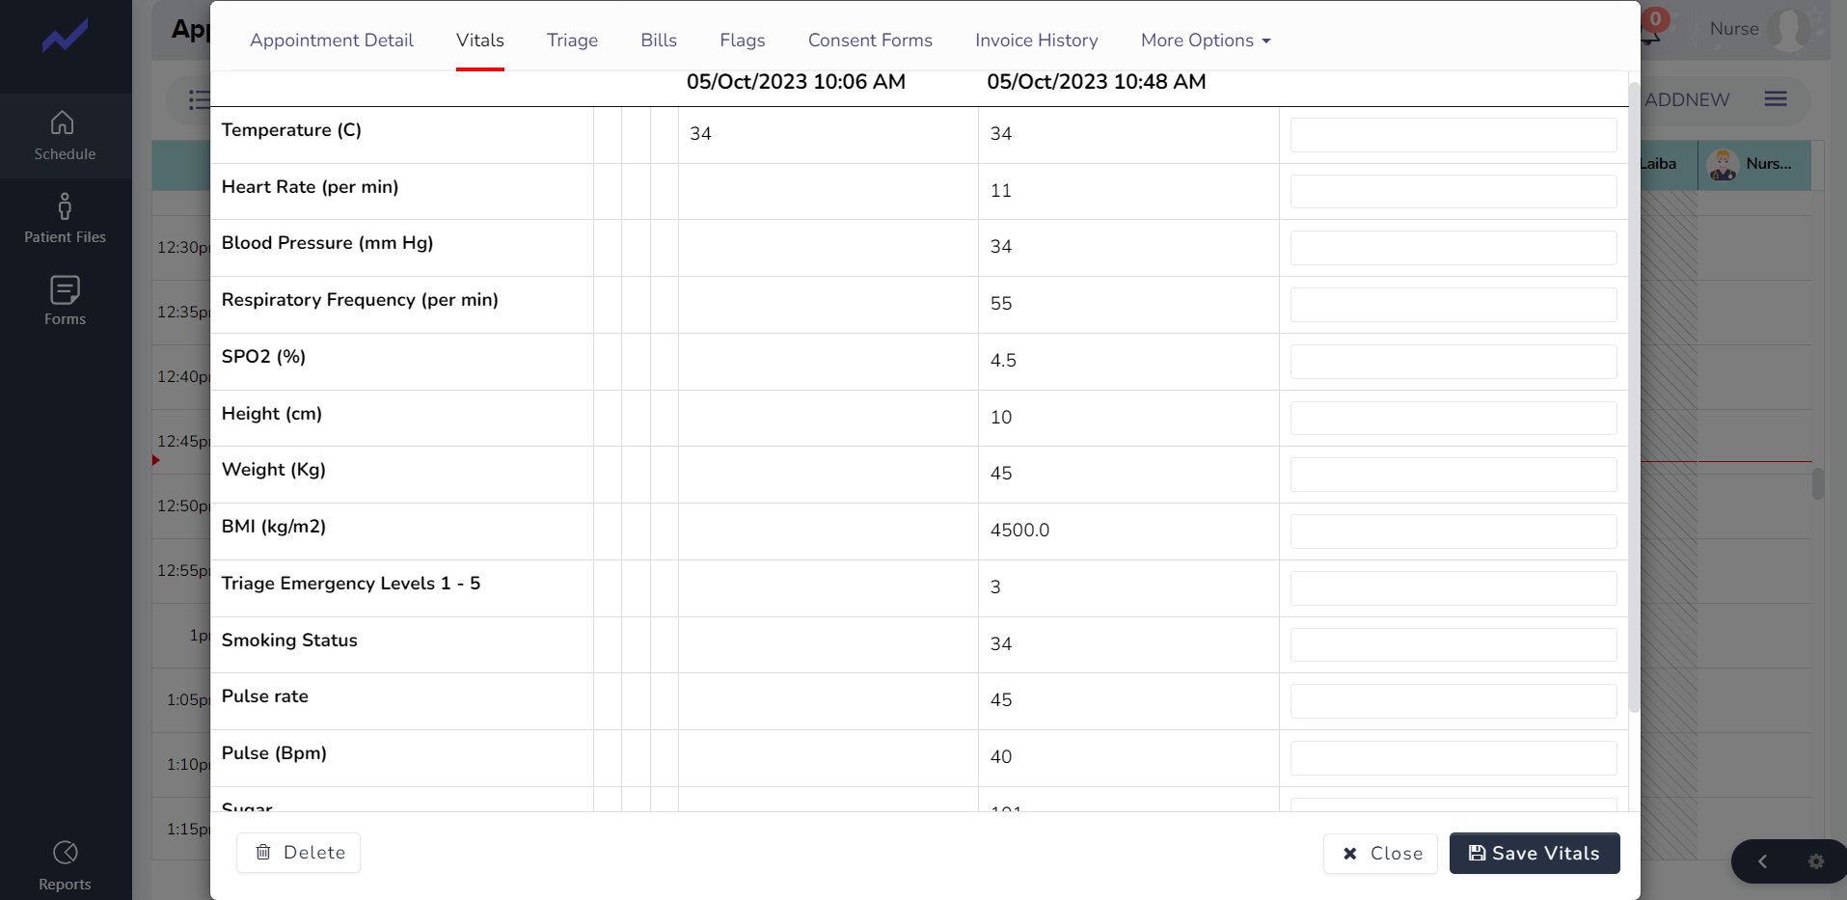The height and width of the screenshot is (900, 1847).
Task: Click the Close button
Action: point(1380,854)
